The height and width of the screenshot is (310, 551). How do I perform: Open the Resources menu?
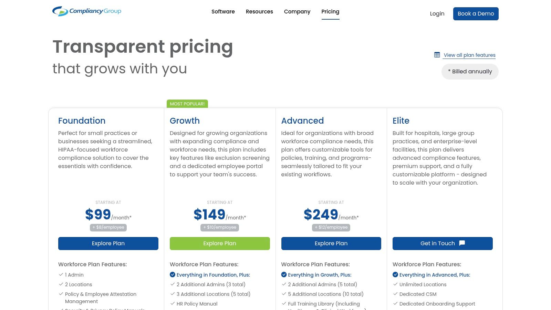(x=259, y=12)
